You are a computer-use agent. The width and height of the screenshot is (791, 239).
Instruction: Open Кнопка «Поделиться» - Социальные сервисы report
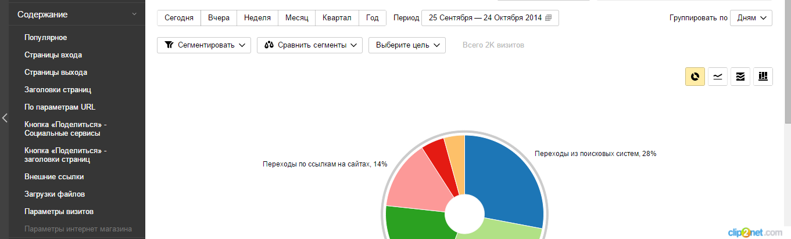click(66, 129)
